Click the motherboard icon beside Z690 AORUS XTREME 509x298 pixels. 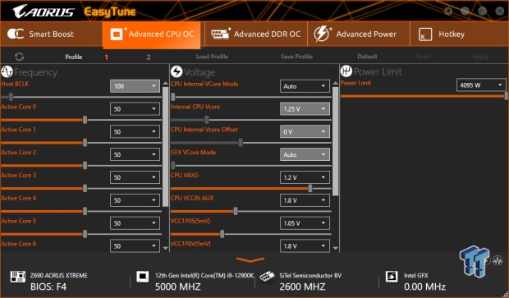pyautogui.click(x=17, y=277)
